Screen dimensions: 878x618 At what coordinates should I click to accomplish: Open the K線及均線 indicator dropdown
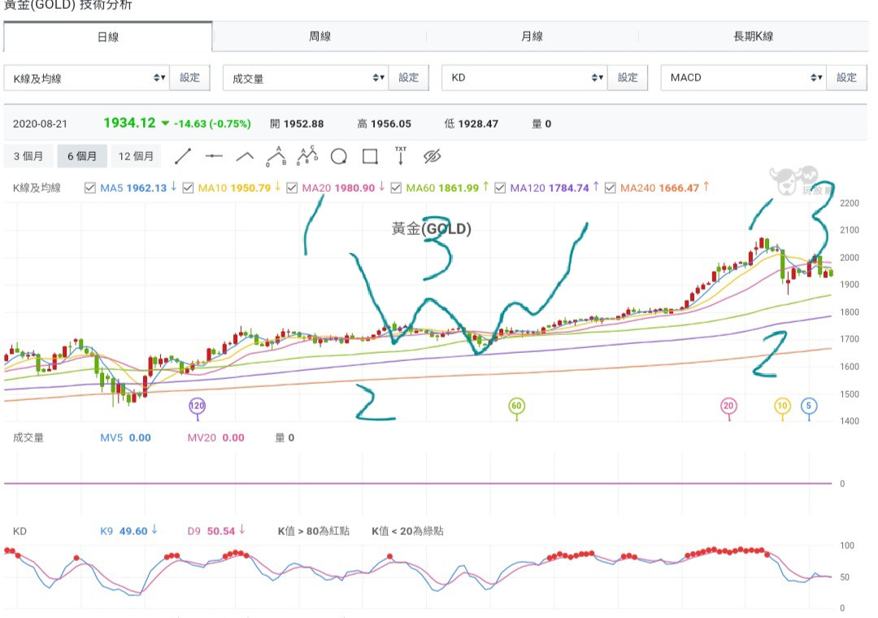point(86,78)
